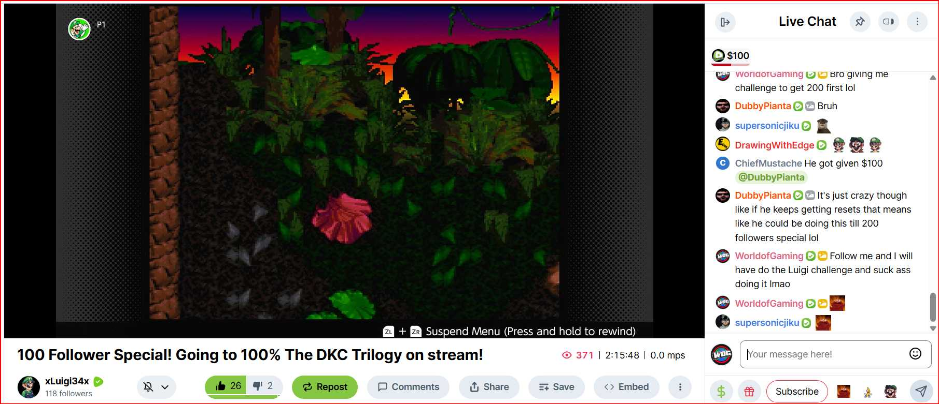Viewport: 939px width, 404px height.
Task: Toggle notification bell for xLuigi34x
Action: (148, 387)
